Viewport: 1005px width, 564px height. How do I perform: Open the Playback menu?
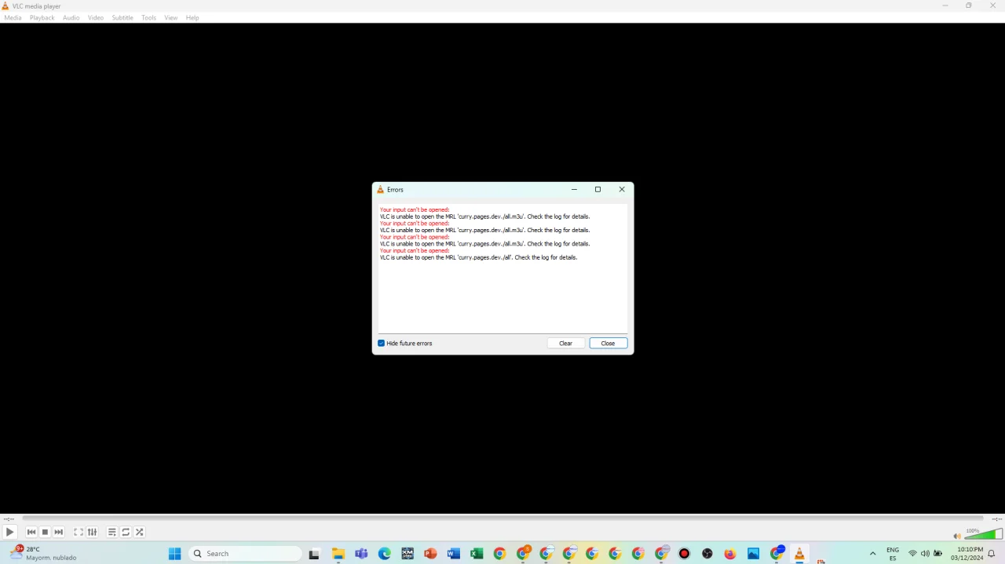(x=42, y=17)
